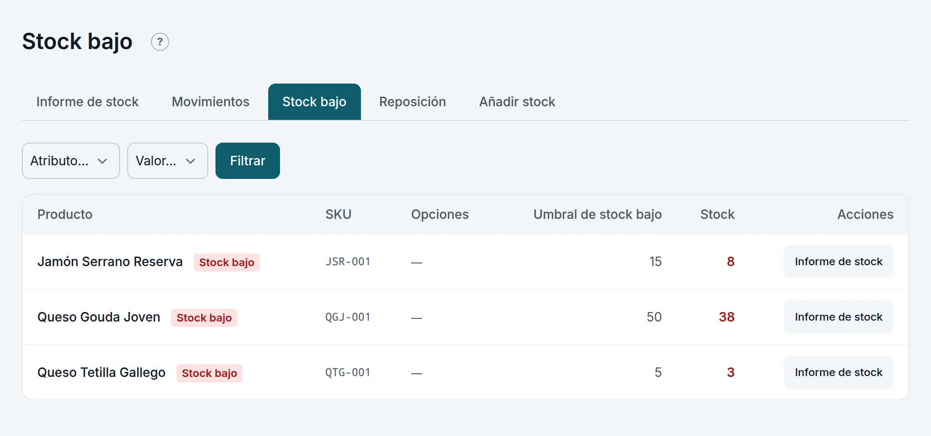This screenshot has height=436, width=931.
Task: Click stock value 8 in red
Action: pos(731,262)
